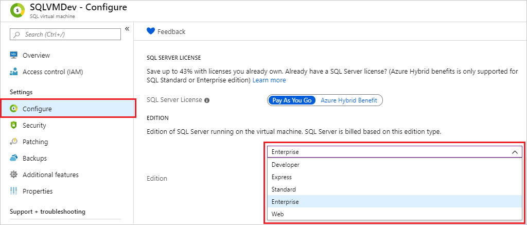Choose Developer edition from list
Screen dimensions: 527x225
coord(286,165)
